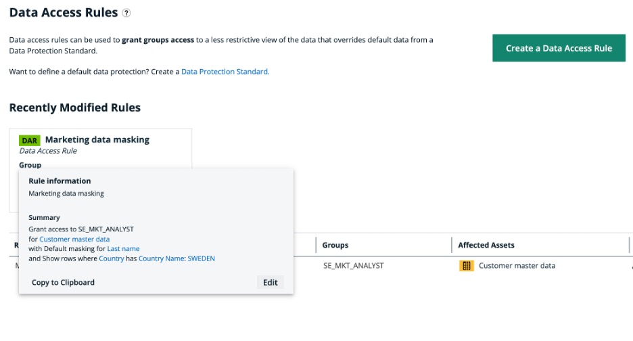Open the Last name masking link
Screen dimensions: 633x341
tap(123, 248)
